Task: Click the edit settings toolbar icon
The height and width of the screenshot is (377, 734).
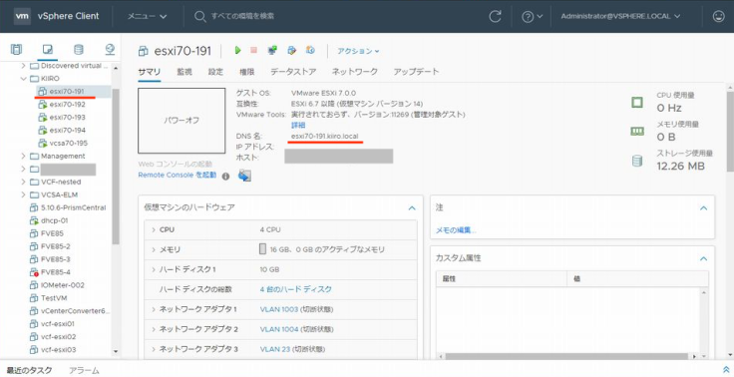Action: point(292,50)
